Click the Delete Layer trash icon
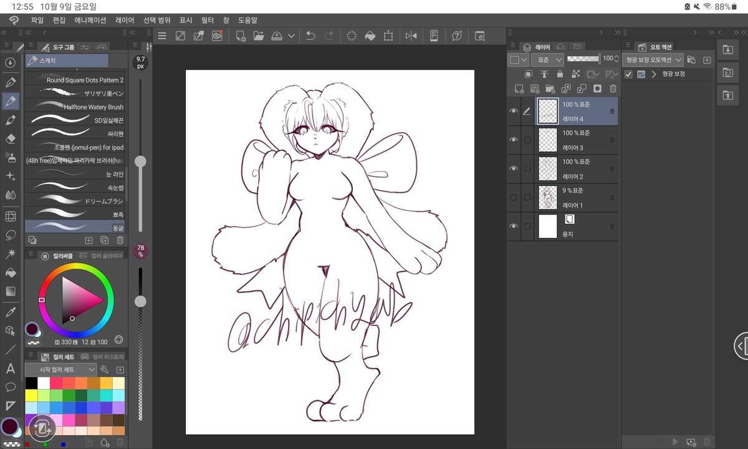 (613, 89)
